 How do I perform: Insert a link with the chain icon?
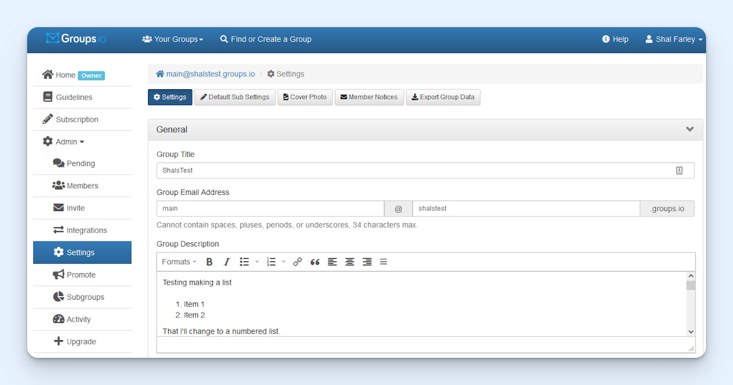[x=298, y=262]
